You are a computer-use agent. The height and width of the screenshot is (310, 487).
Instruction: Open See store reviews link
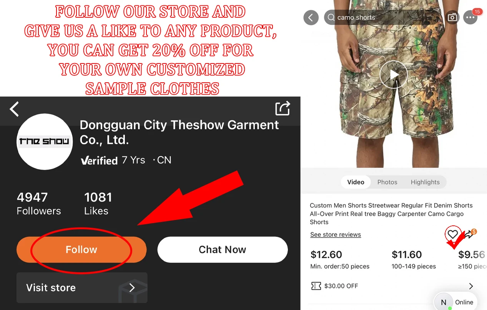pyautogui.click(x=336, y=235)
